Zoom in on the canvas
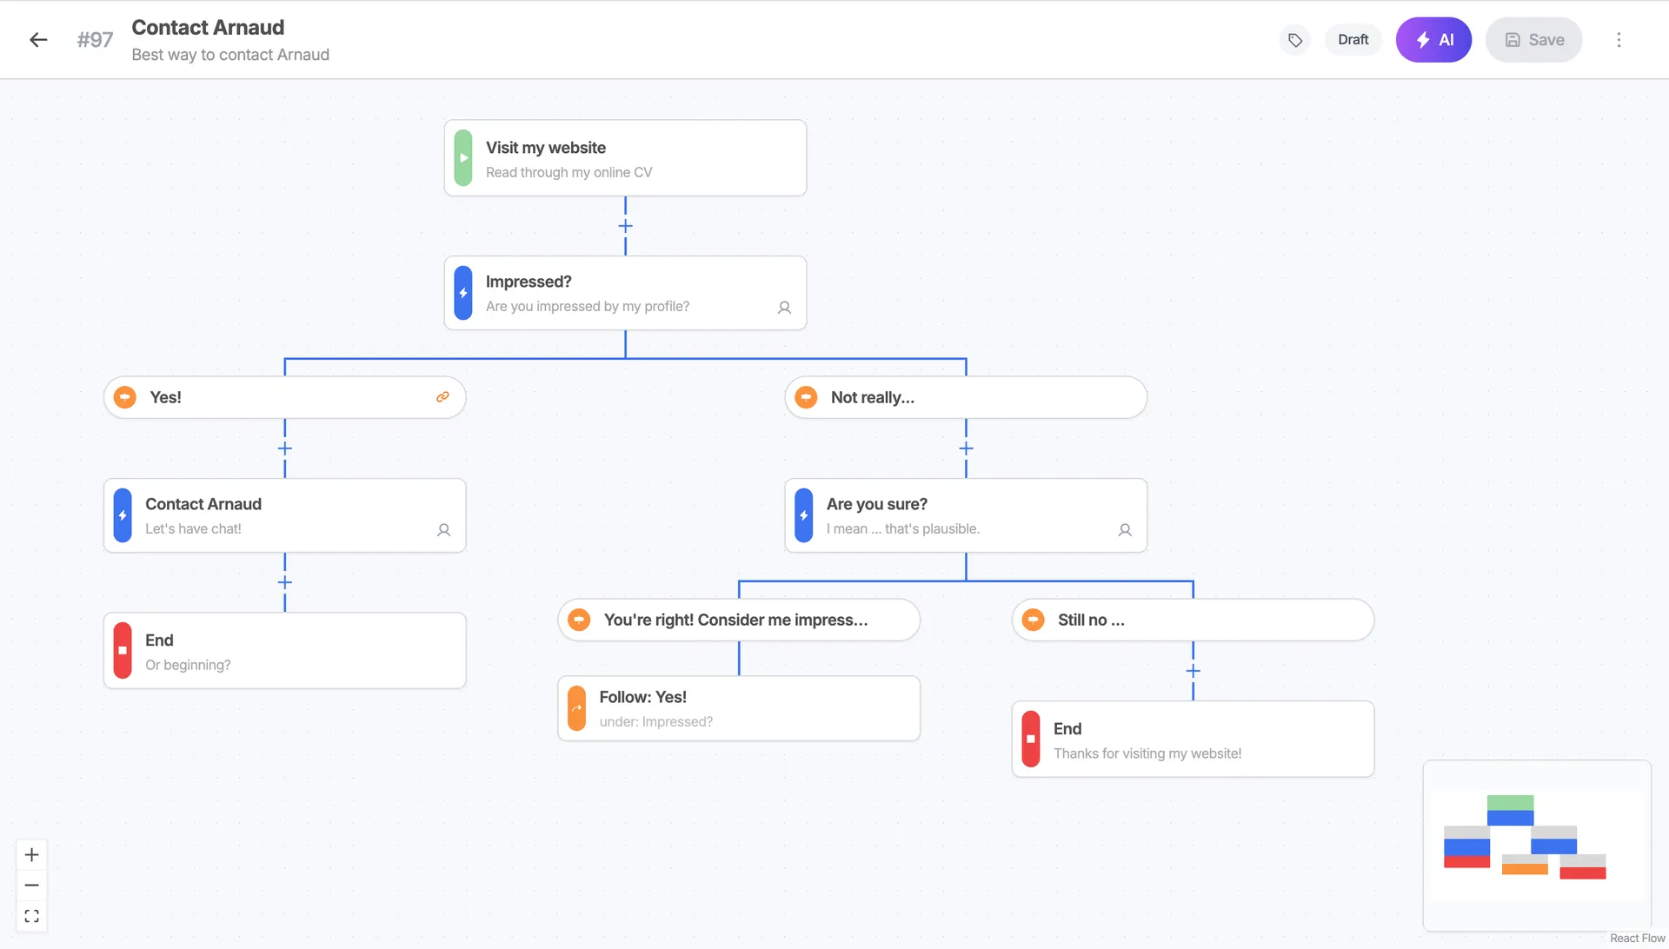 pos(32,855)
